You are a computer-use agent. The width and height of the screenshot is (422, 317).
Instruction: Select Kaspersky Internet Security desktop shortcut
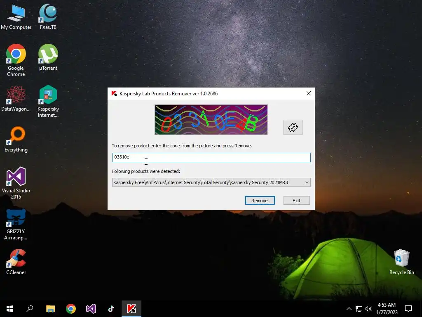tap(48, 101)
